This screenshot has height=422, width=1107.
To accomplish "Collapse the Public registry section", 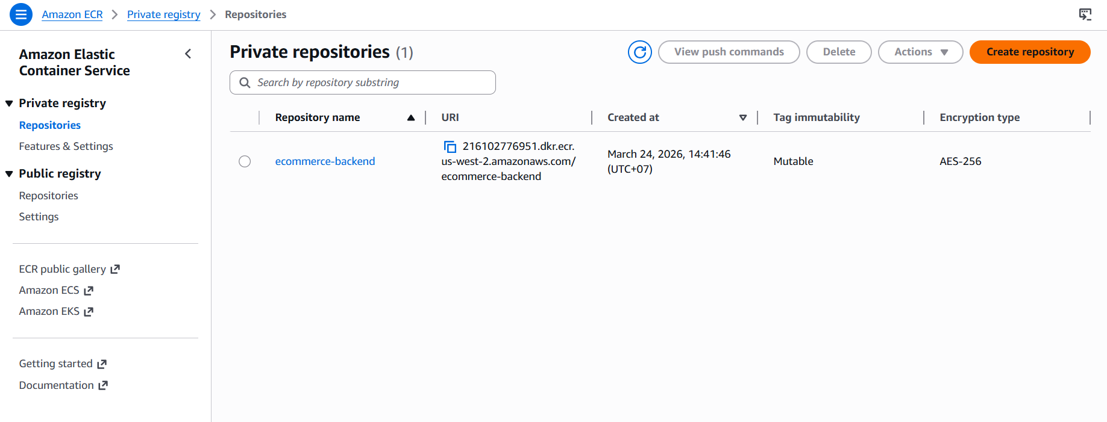I will (10, 174).
